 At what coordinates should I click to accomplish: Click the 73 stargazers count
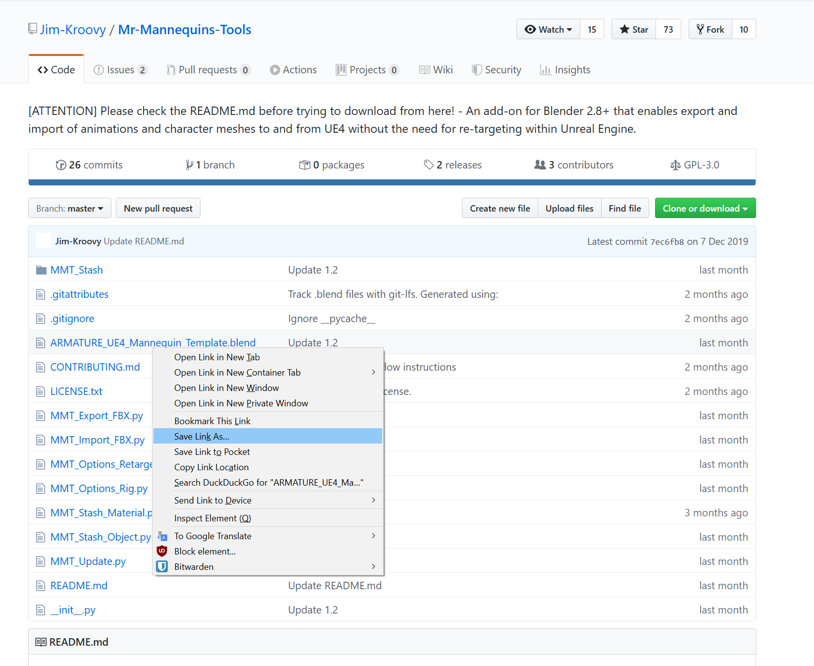[668, 29]
